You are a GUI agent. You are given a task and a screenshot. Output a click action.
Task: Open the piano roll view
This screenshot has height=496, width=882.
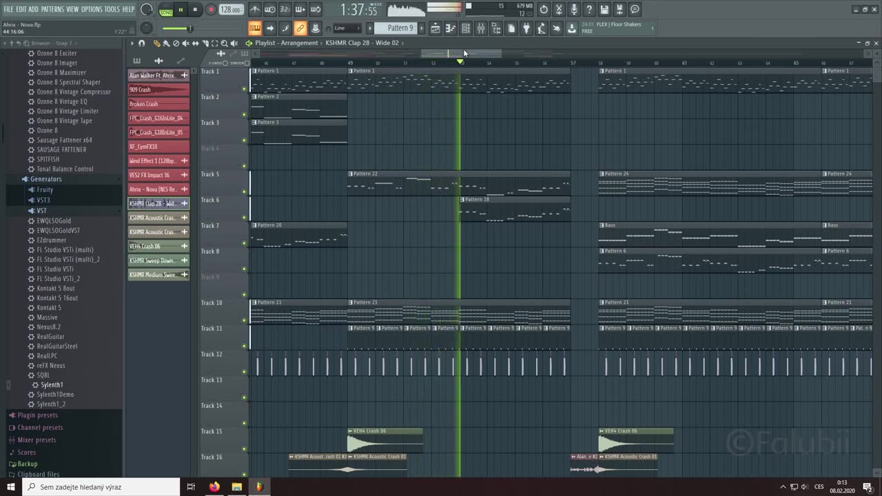coord(451,28)
